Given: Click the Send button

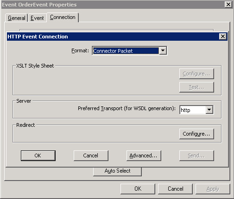Looking at the screenshot, I should [x=196, y=155].
